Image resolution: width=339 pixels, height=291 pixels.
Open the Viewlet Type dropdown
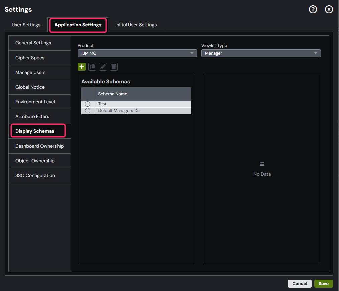tap(261, 53)
